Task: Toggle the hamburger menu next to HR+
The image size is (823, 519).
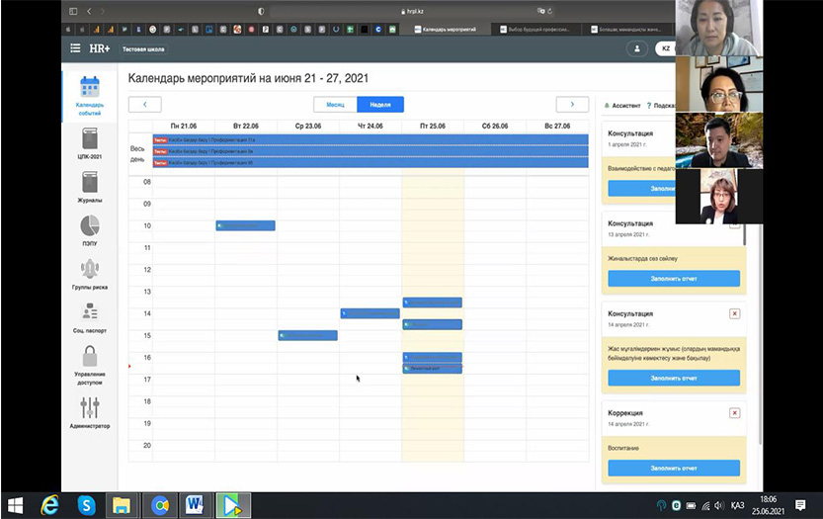Action: [76, 48]
